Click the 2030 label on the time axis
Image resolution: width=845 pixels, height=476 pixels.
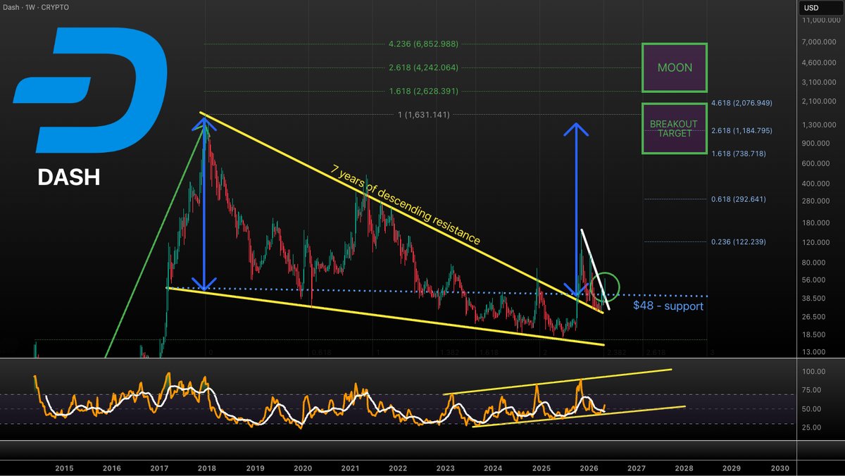pos(779,468)
